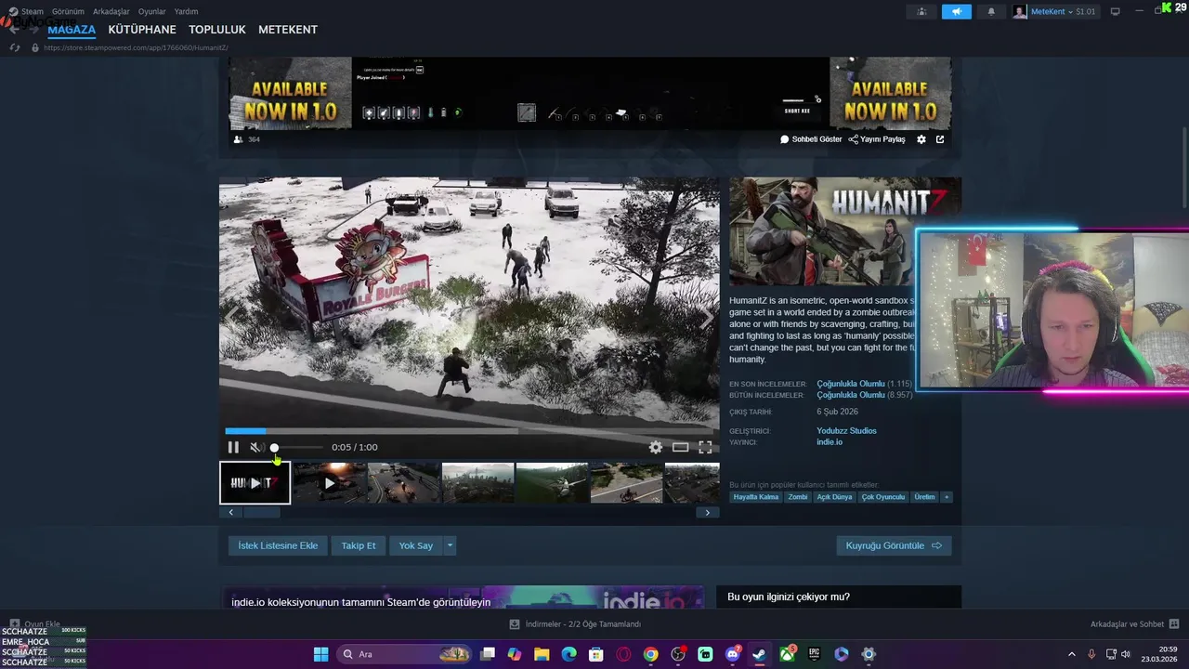Toggle theater mode on the trailer
The image size is (1189, 669).
coord(681,447)
